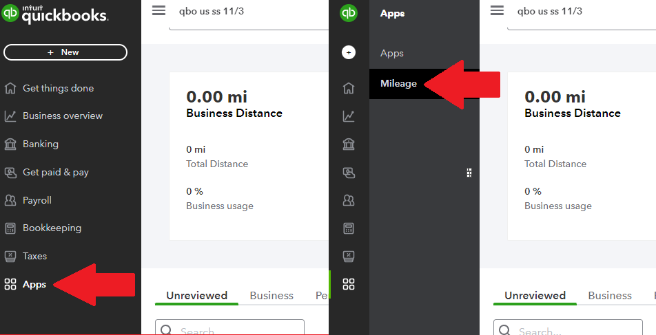
Task: Open Apps in expanded sidebar
Action: click(x=34, y=284)
